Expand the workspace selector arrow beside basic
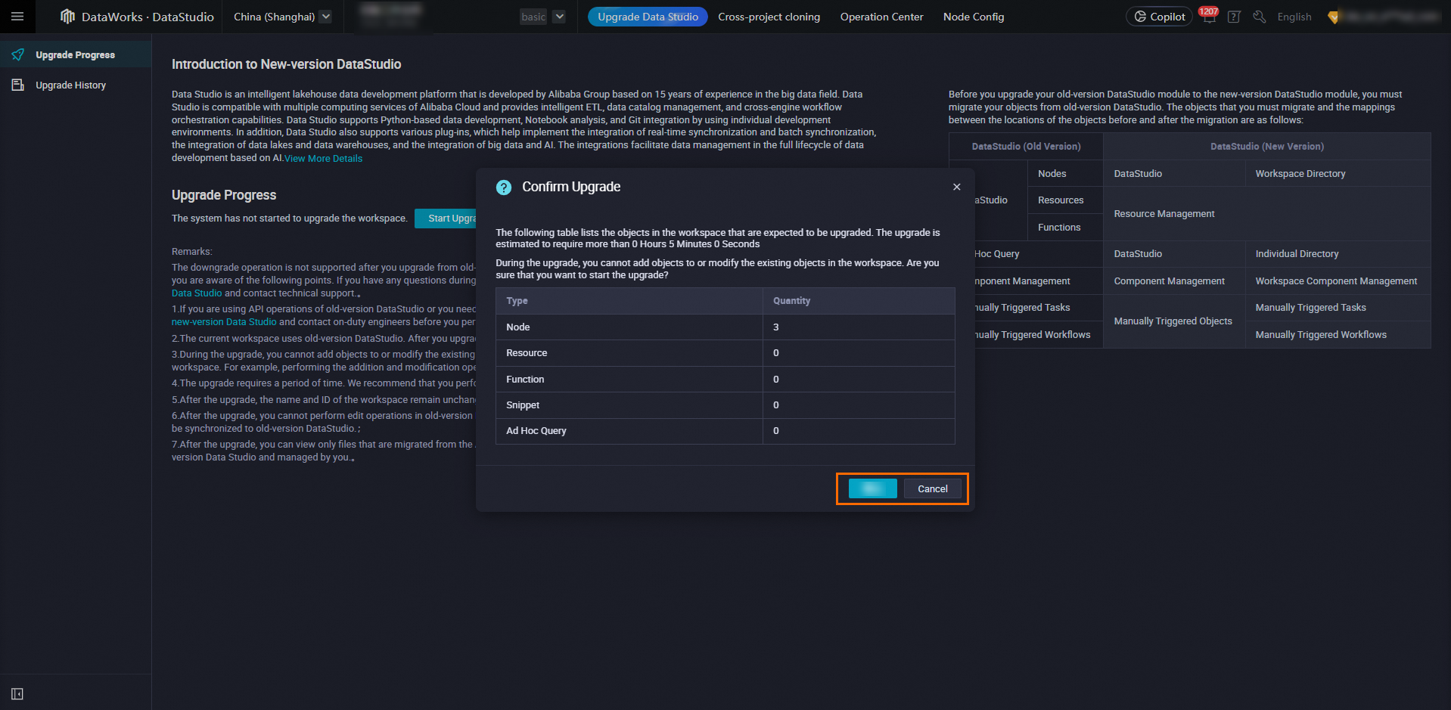 (559, 17)
